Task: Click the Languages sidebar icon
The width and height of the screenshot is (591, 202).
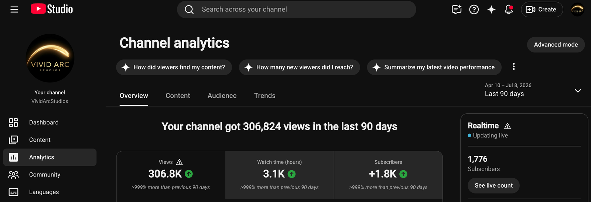Action: (14, 192)
